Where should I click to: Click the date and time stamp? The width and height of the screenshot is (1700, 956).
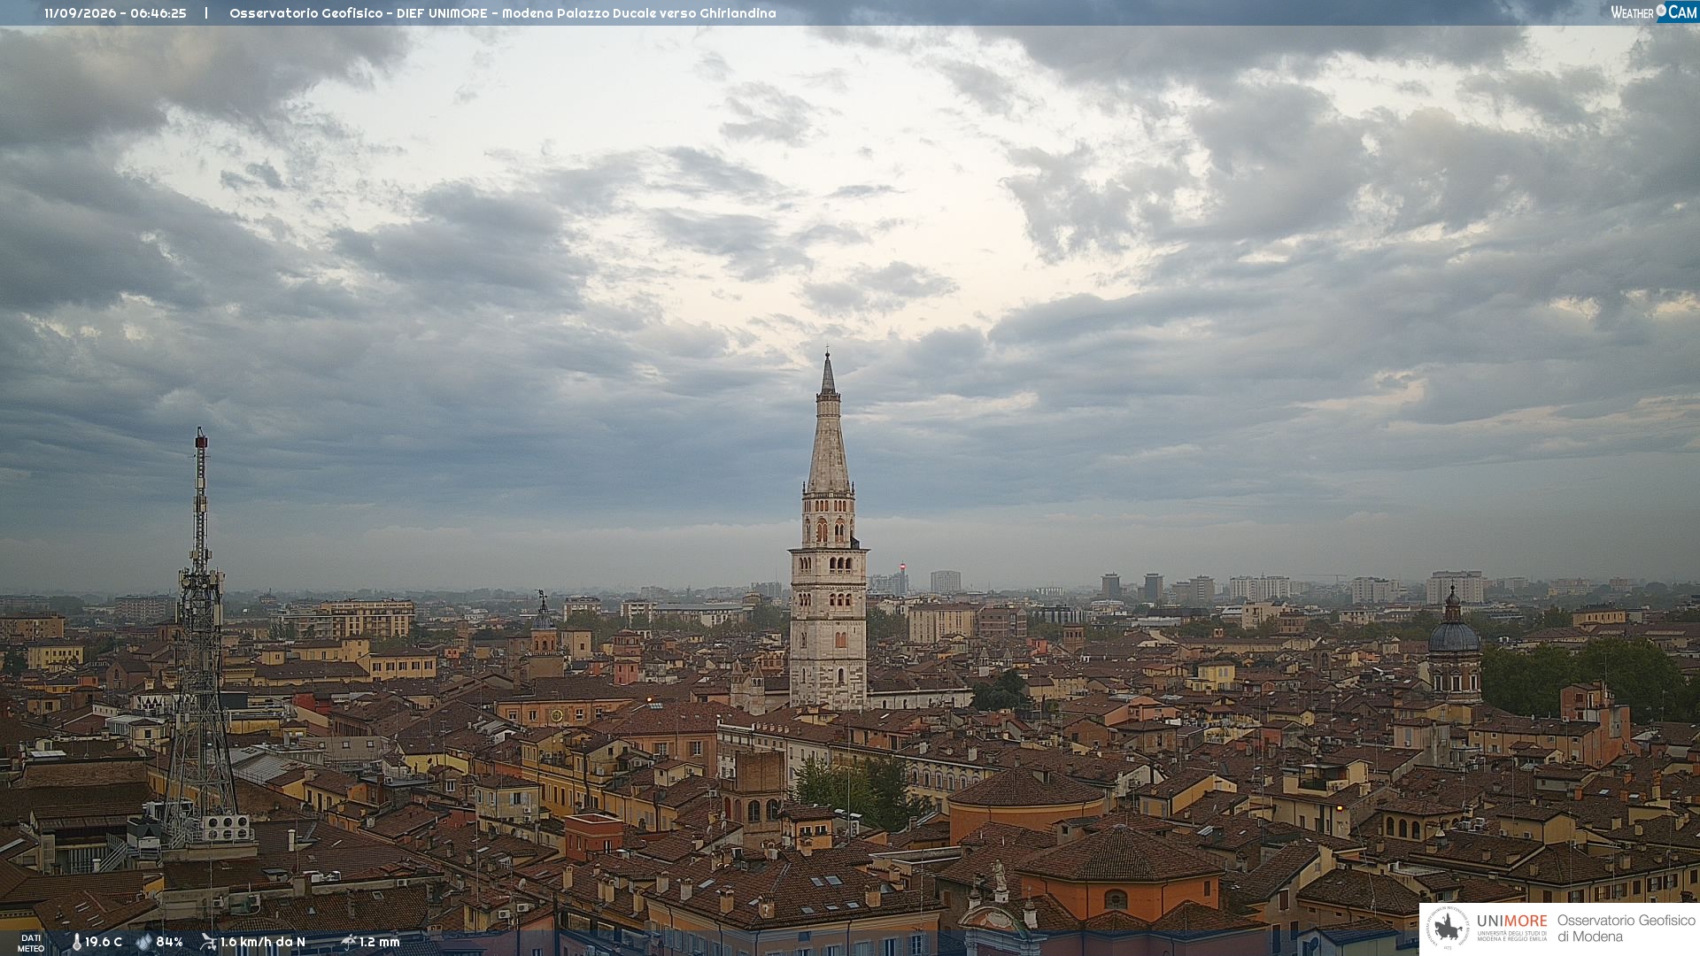[115, 13]
